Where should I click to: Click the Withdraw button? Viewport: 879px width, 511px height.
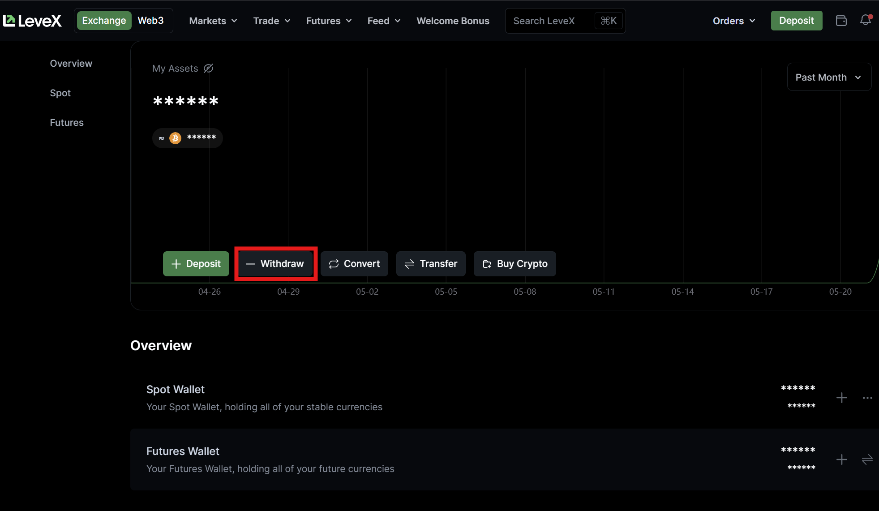tap(275, 264)
